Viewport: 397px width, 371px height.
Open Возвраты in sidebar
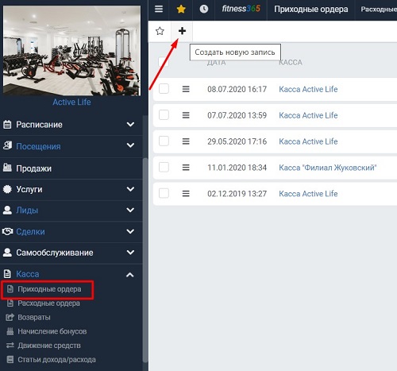[x=34, y=317]
